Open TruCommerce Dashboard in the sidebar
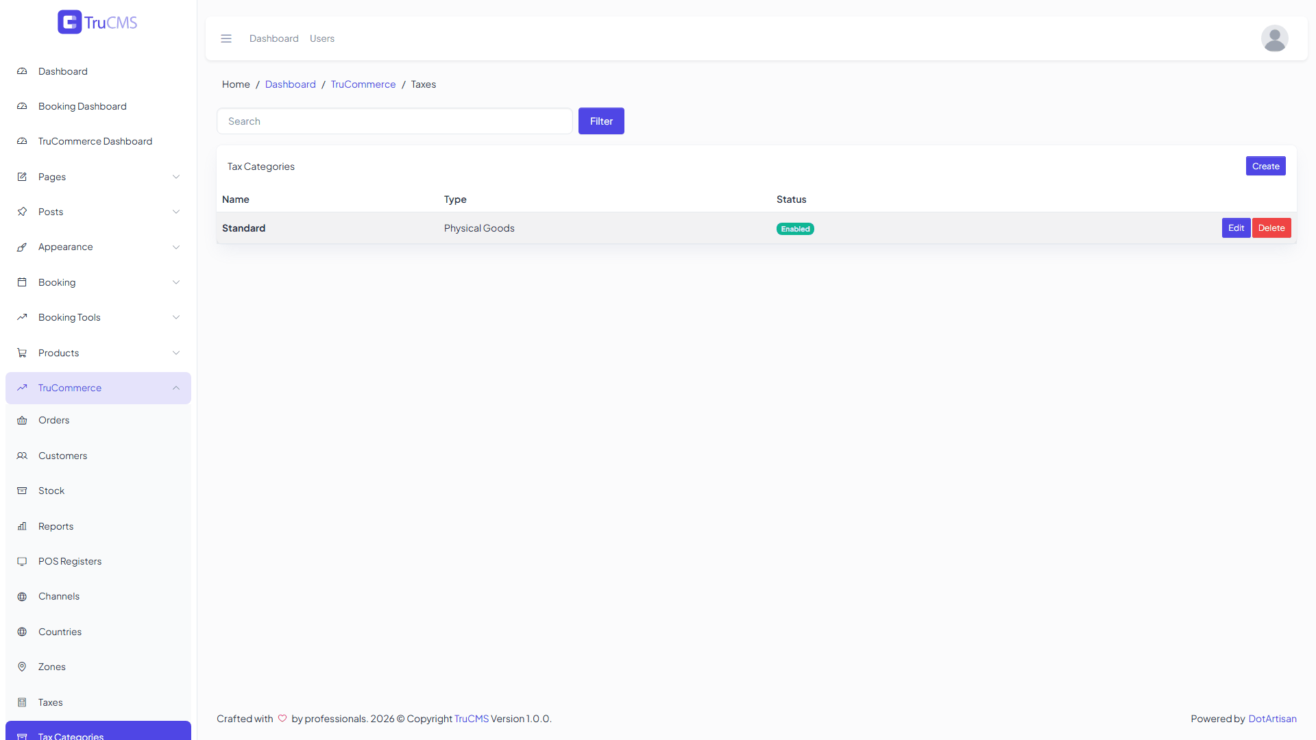Image resolution: width=1316 pixels, height=740 pixels. [x=98, y=141]
